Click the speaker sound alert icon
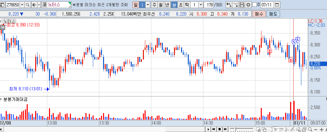 point(34,5)
